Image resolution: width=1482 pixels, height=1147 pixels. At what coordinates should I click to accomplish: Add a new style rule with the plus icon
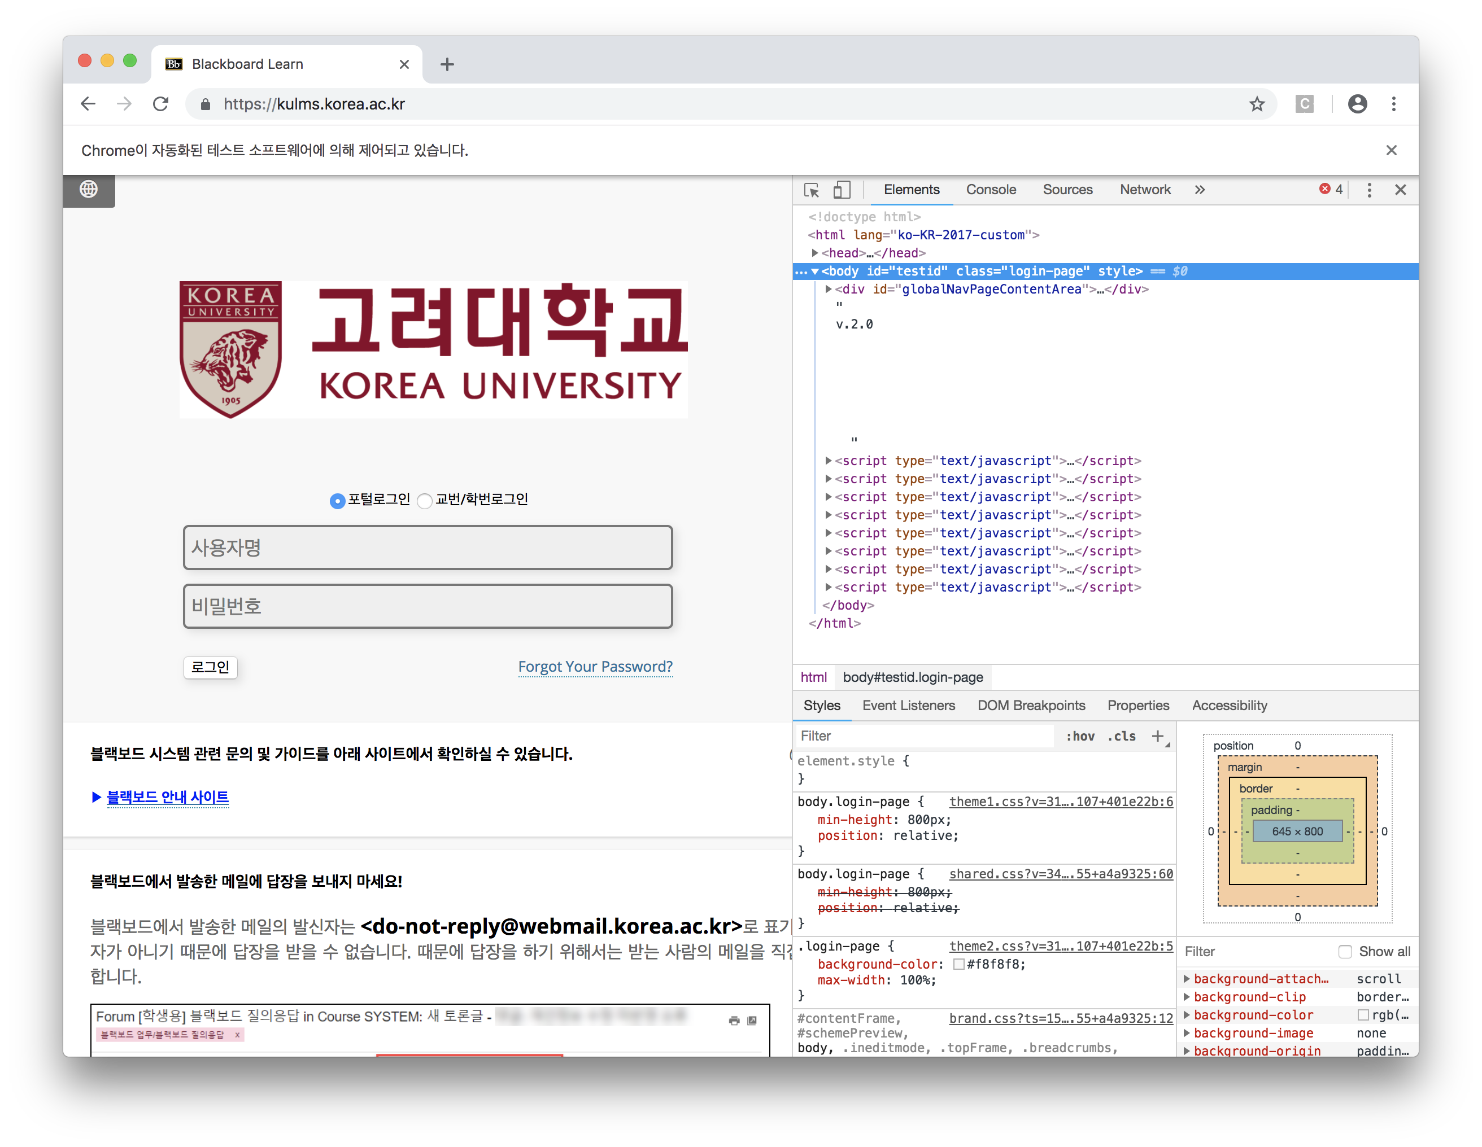[x=1158, y=736]
